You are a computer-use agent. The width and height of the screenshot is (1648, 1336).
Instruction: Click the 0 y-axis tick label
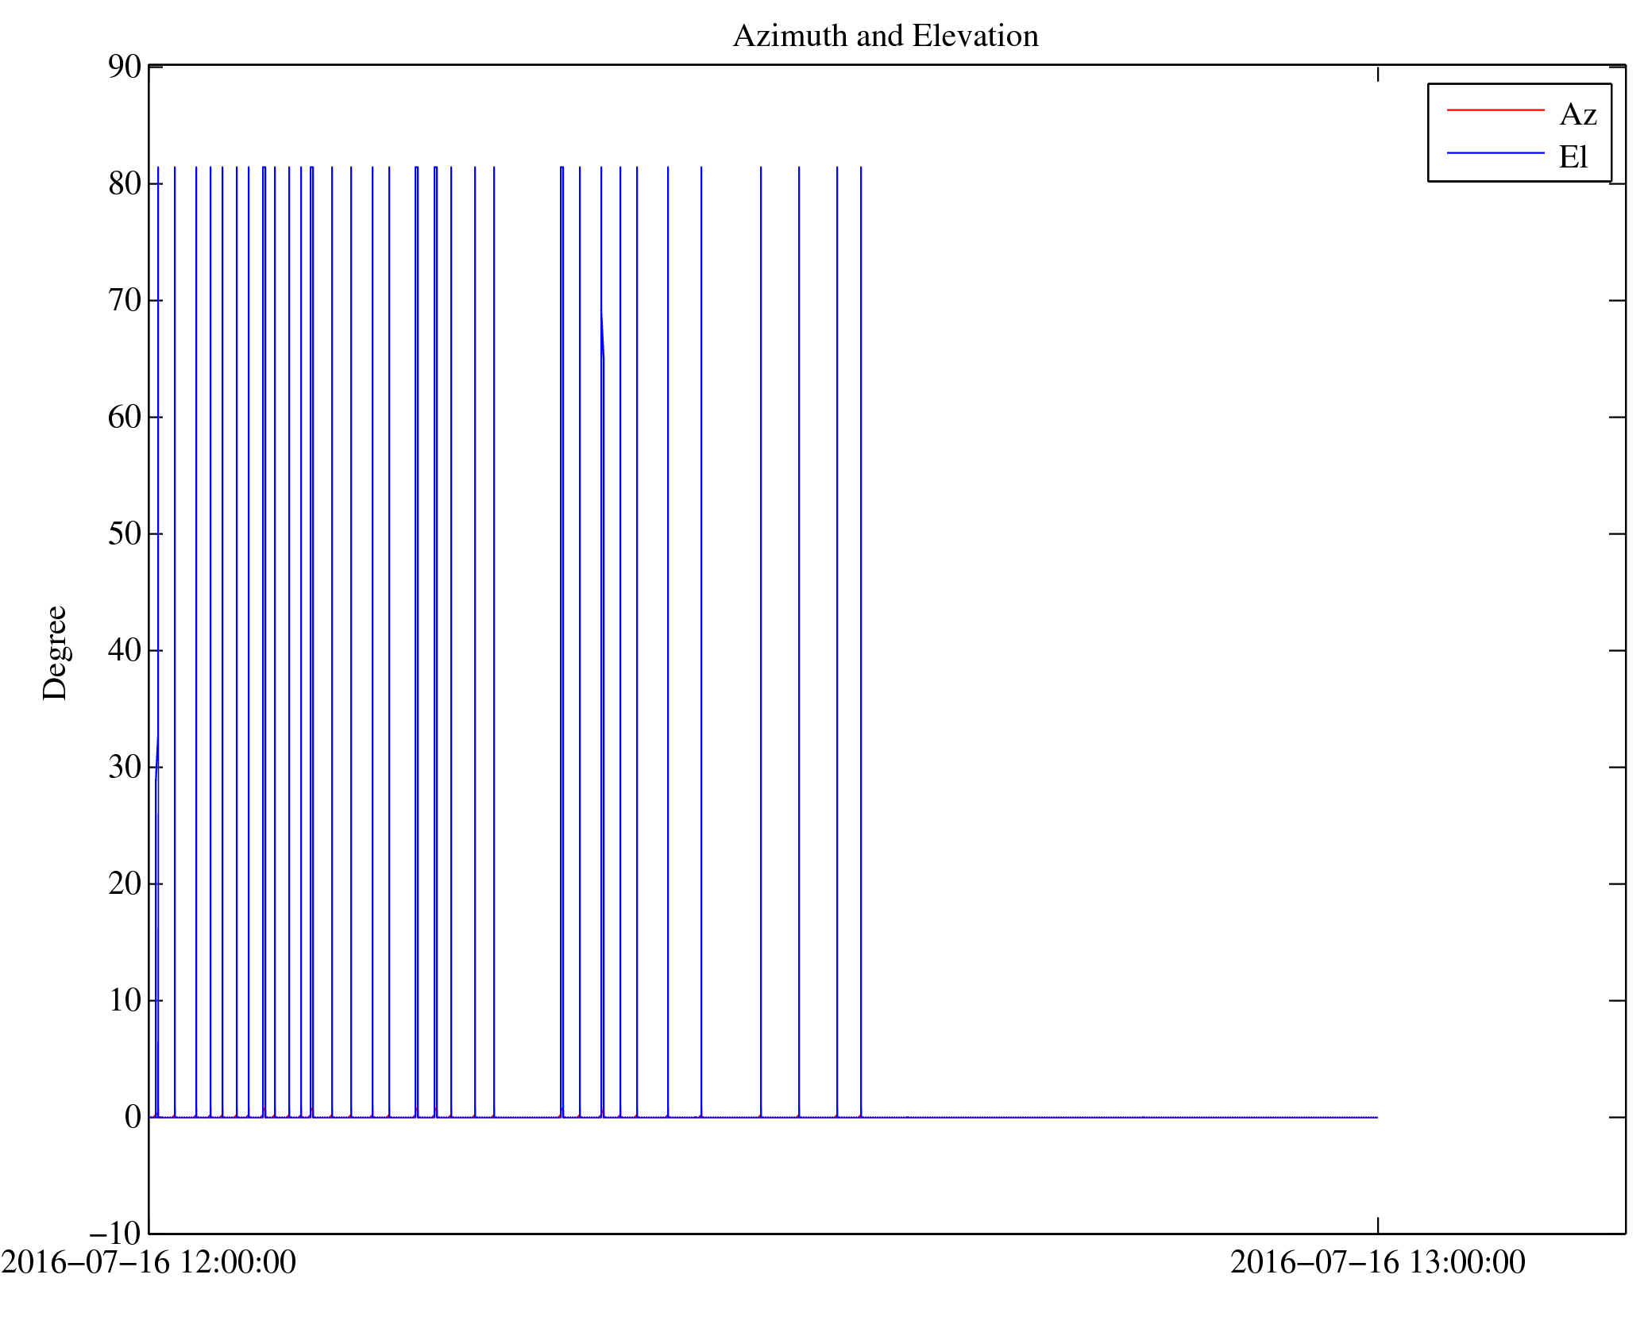tap(133, 1118)
